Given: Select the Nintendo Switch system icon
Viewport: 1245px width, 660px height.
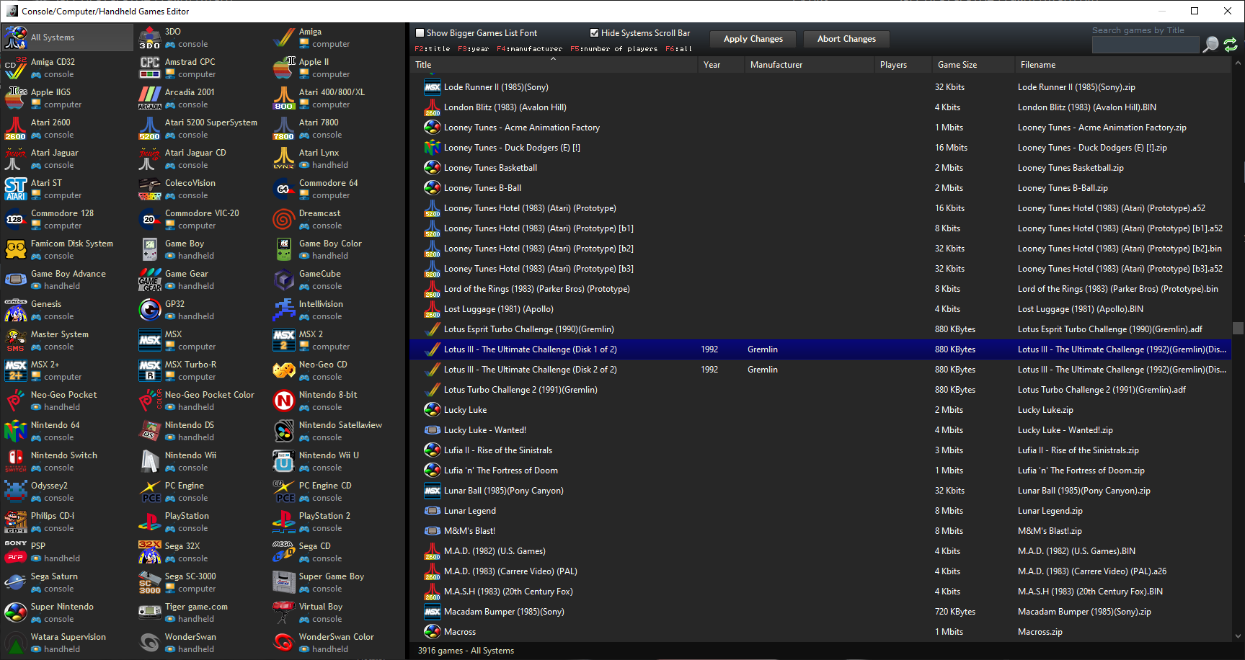Looking at the screenshot, I should click(16, 461).
